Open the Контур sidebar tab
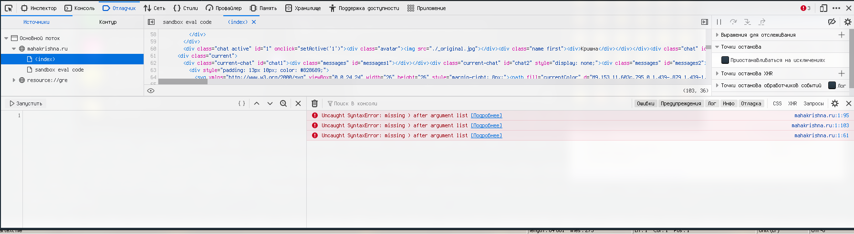854x234 pixels. pos(108,22)
